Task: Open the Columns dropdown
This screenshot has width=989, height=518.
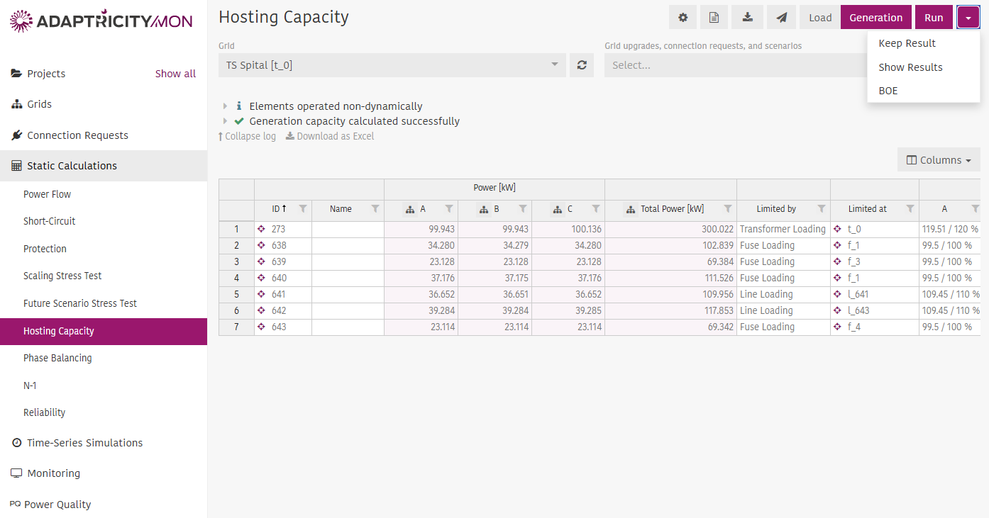Action: [x=939, y=160]
